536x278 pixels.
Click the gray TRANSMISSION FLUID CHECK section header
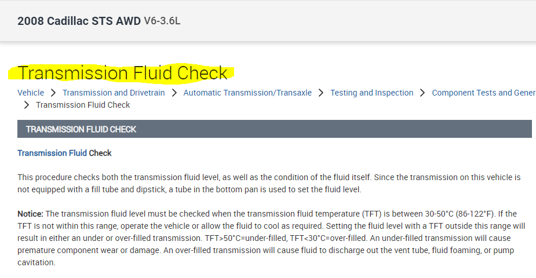tap(274, 129)
